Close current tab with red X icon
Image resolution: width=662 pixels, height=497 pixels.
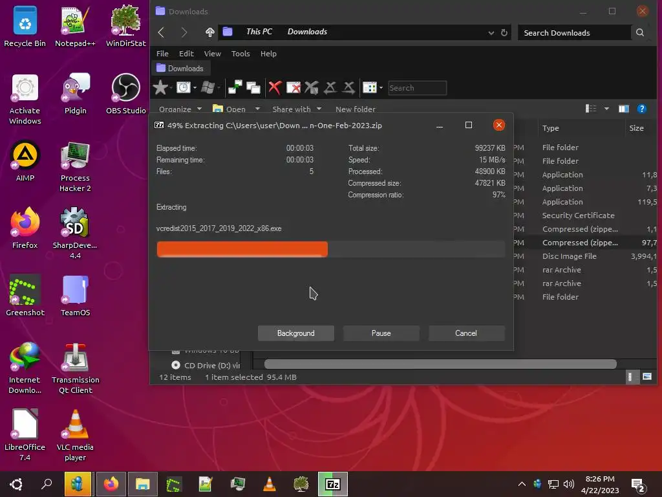[x=275, y=87]
